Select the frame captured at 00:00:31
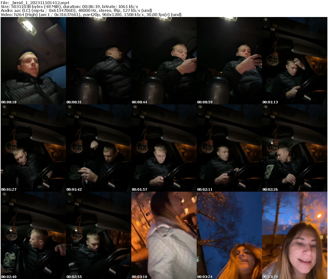The image size is (328, 279). point(98,61)
